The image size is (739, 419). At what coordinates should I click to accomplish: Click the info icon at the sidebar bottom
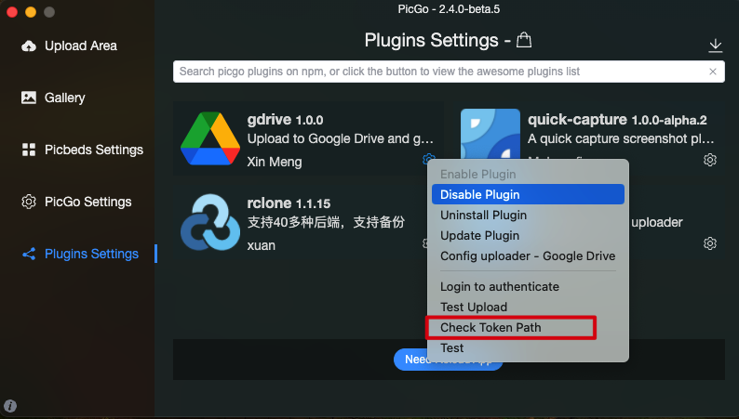point(10,405)
